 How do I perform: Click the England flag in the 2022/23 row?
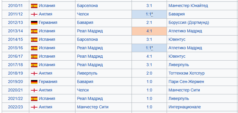(x=34, y=107)
